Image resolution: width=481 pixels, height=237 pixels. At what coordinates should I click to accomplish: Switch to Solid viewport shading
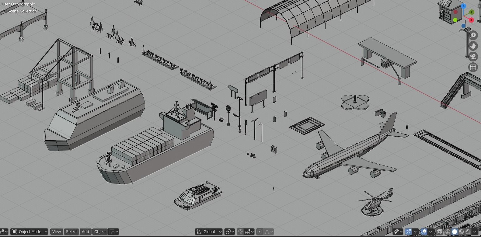click(x=455, y=232)
